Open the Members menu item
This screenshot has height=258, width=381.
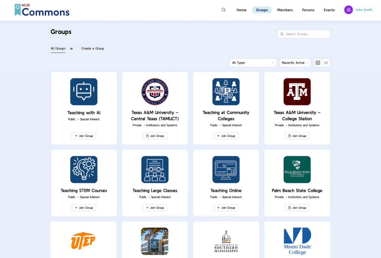285,10
